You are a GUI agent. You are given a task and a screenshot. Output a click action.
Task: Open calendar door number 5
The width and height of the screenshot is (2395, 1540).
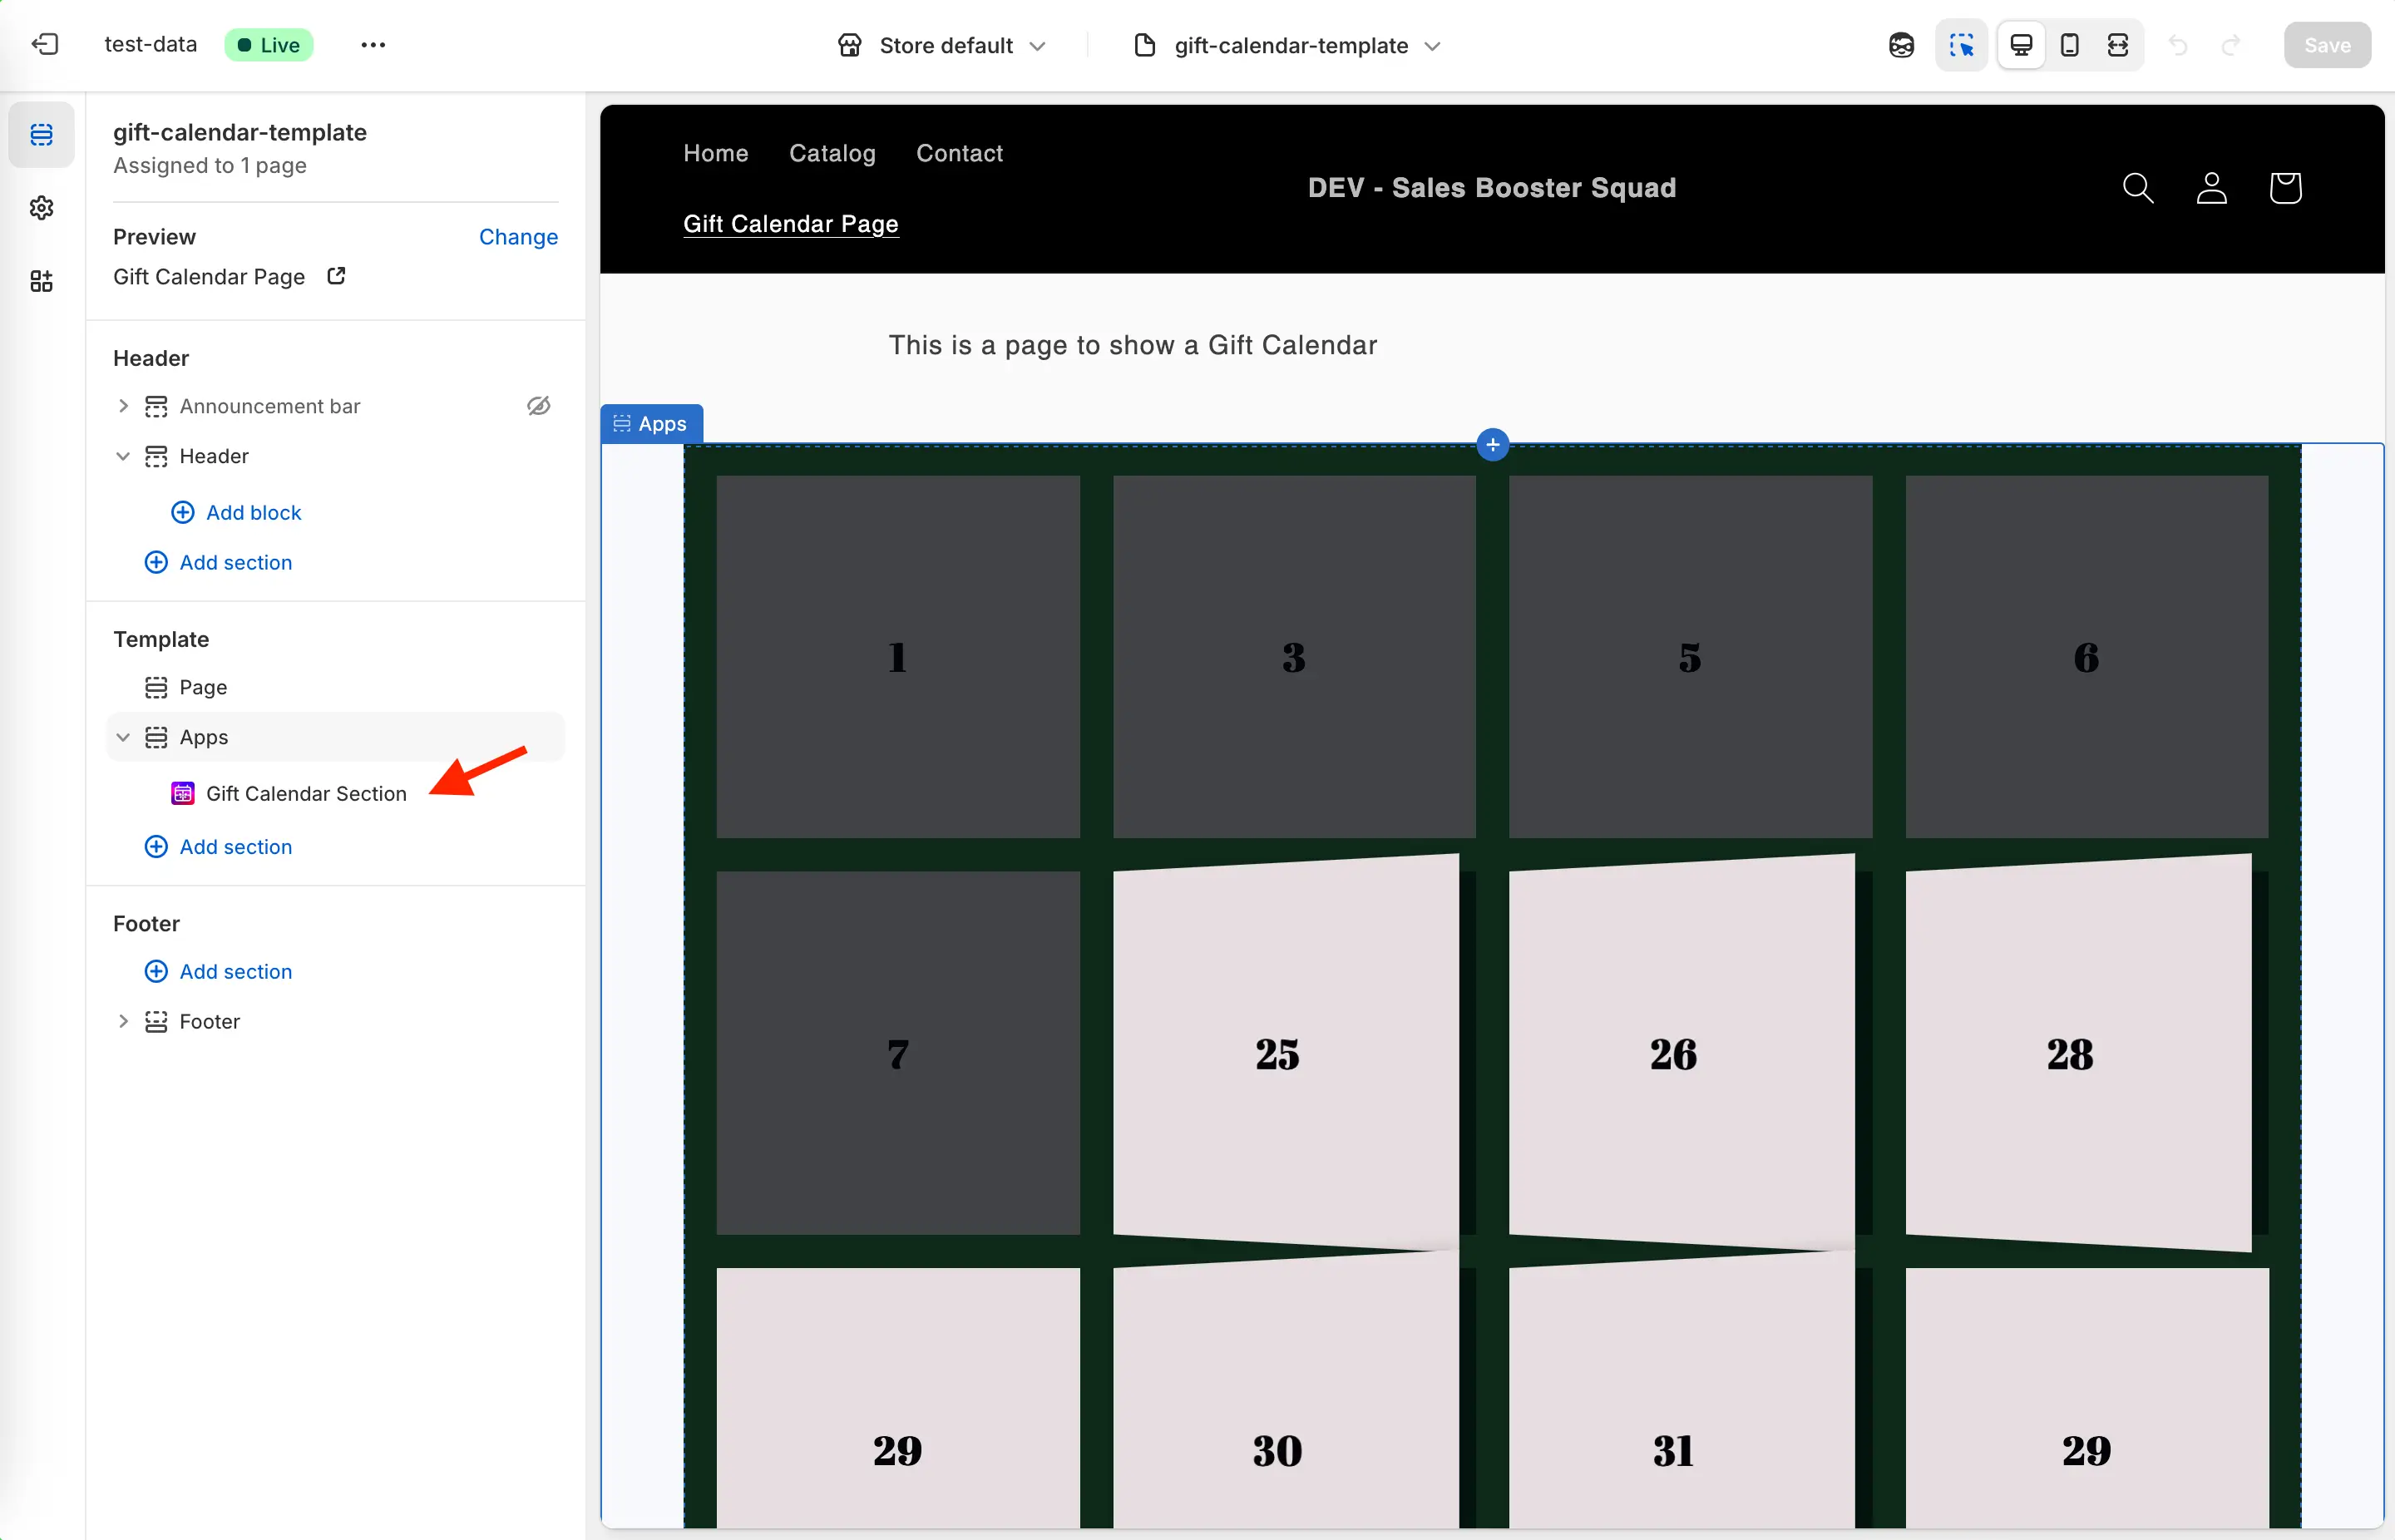[x=1690, y=657]
